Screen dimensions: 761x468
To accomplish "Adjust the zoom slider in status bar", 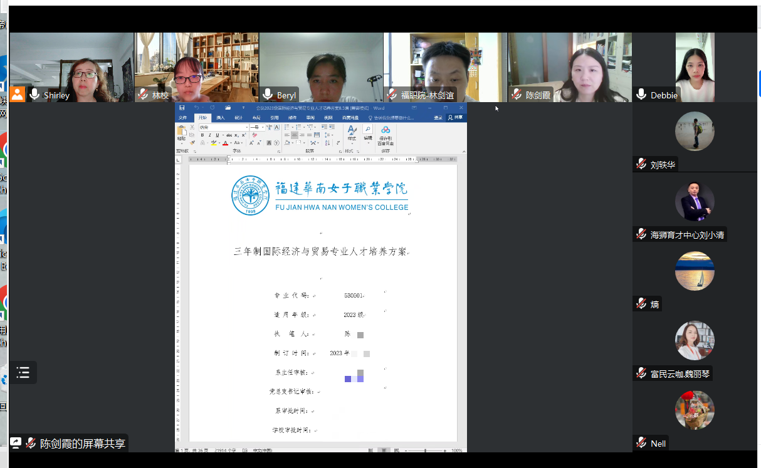I will (426, 450).
